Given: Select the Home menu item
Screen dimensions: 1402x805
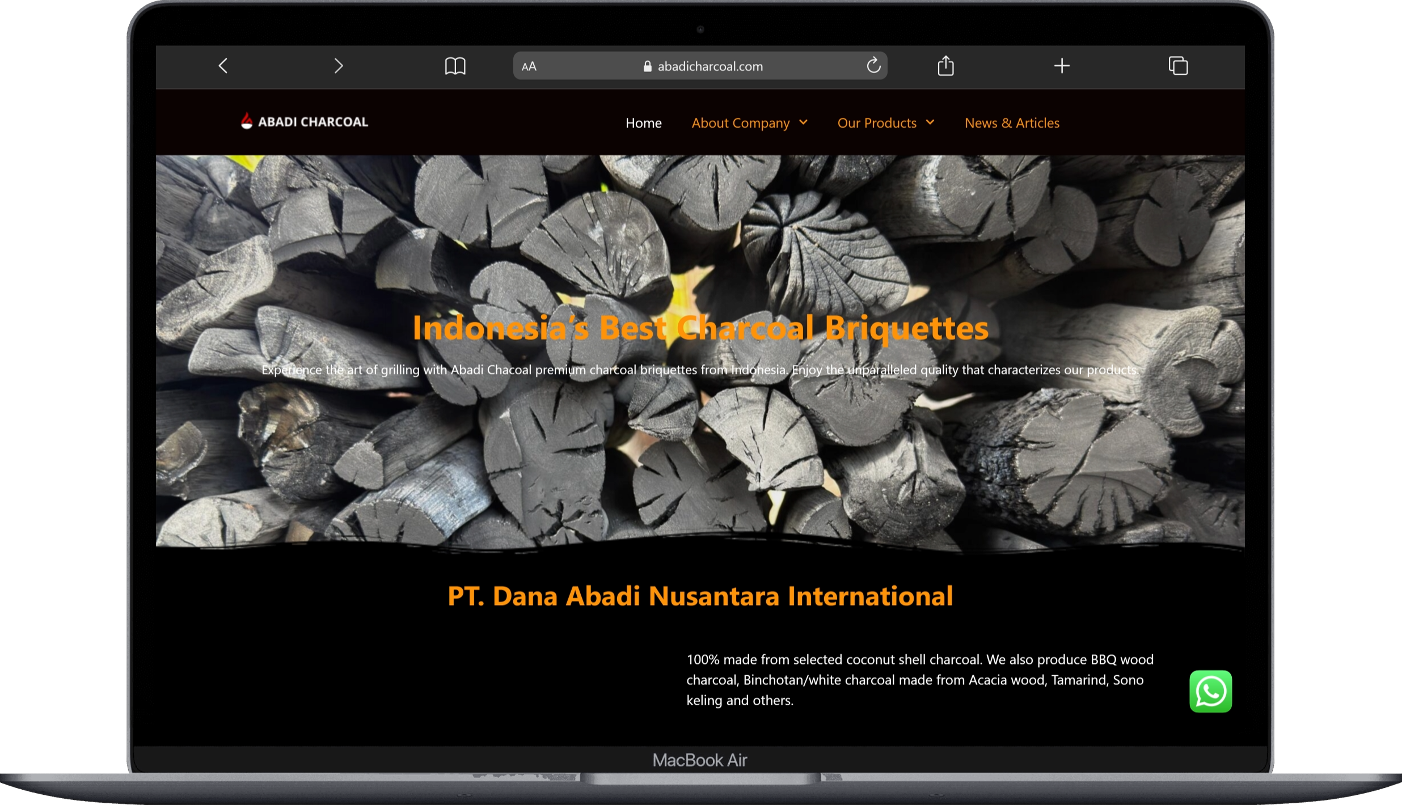Looking at the screenshot, I should pyautogui.click(x=643, y=123).
